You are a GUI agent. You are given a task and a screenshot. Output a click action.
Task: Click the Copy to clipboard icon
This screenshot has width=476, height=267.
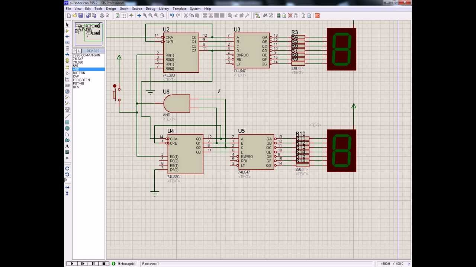[192, 16]
